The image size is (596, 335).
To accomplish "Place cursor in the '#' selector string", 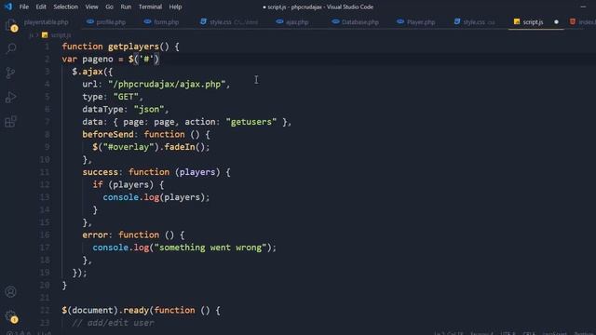I will 146,59.
